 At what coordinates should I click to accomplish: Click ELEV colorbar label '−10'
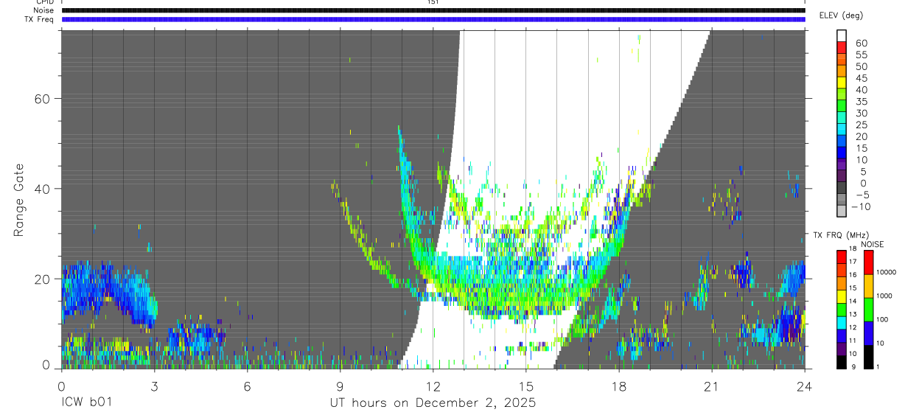pyautogui.click(x=860, y=207)
